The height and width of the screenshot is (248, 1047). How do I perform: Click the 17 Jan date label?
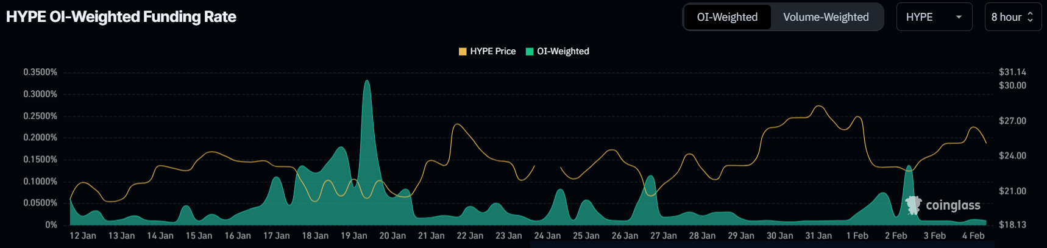point(277,236)
